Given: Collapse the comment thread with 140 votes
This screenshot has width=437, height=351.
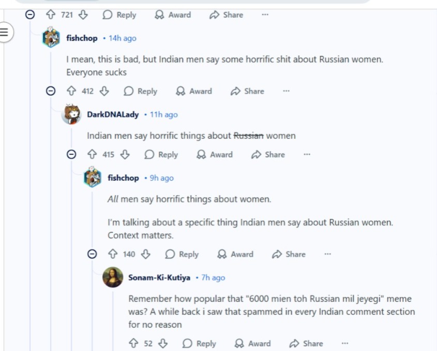Looking at the screenshot, I should [x=92, y=254].
